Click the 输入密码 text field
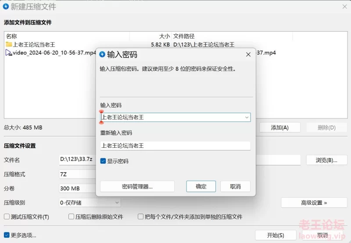 click(x=175, y=117)
